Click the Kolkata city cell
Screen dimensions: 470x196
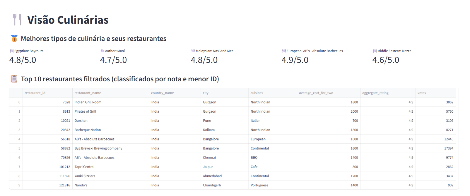pyautogui.click(x=225, y=130)
